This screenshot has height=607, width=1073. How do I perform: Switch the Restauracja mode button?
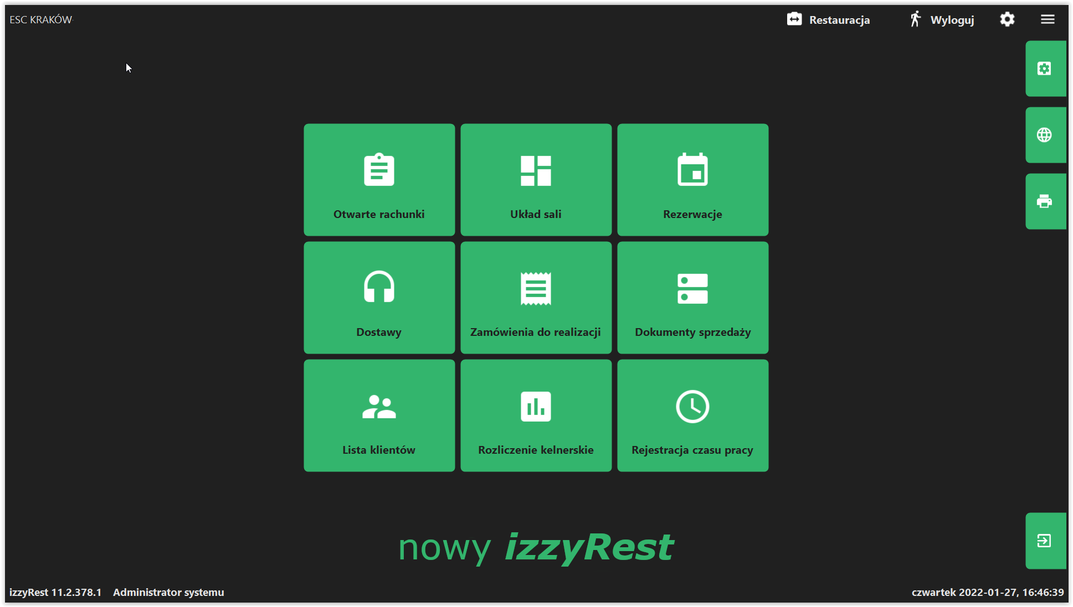pos(828,19)
